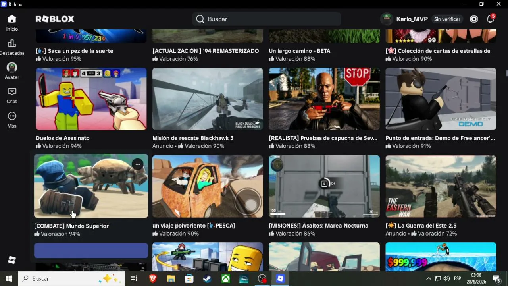The width and height of the screenshot is (508, 286).
Task: Open the Asaltos: Marea Nocturna thumbnail
Action: 324,186
